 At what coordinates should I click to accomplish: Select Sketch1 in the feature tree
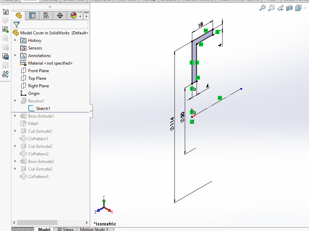pos(43,109)
